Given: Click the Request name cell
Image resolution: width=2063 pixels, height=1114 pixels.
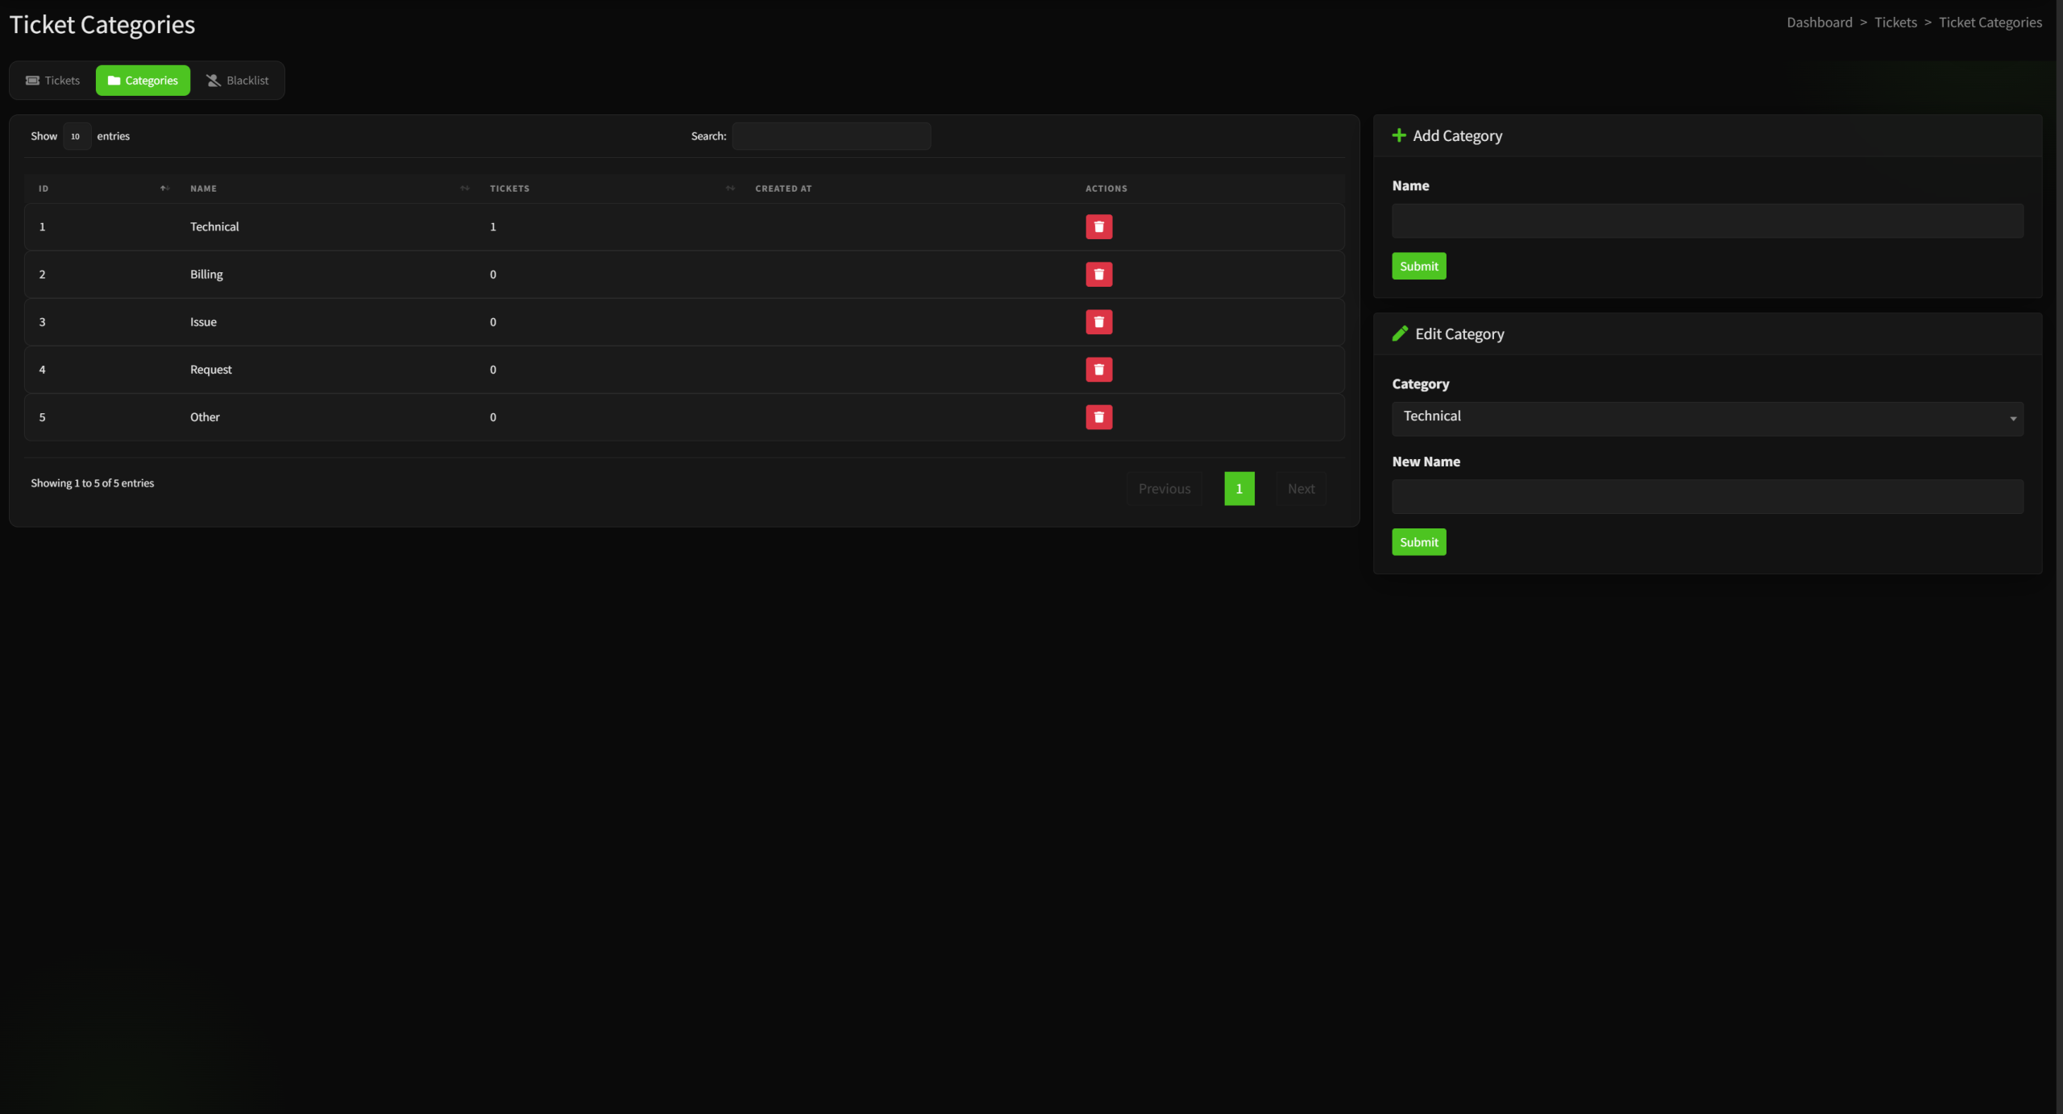Looking at the screenshot, I should click(210, 369).
